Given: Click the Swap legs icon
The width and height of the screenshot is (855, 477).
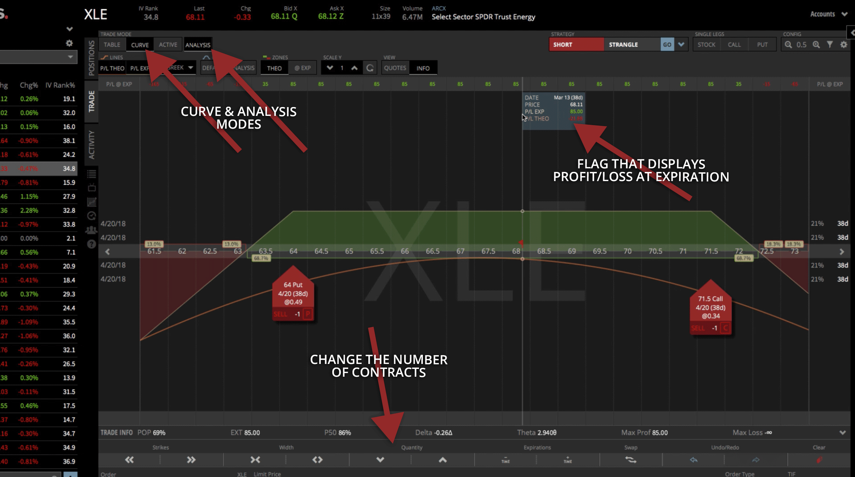Looking at the screenshot, I should coord(631,460).
